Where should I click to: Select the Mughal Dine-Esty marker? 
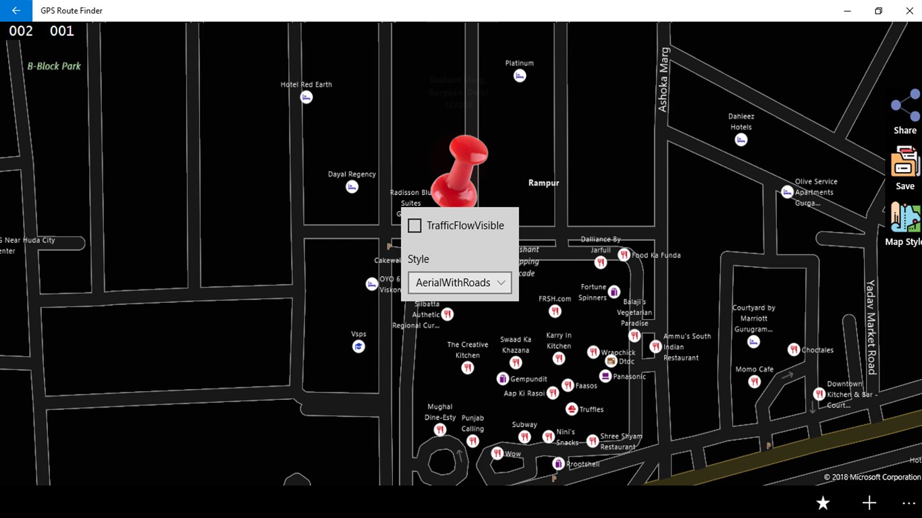click(440, 430)
